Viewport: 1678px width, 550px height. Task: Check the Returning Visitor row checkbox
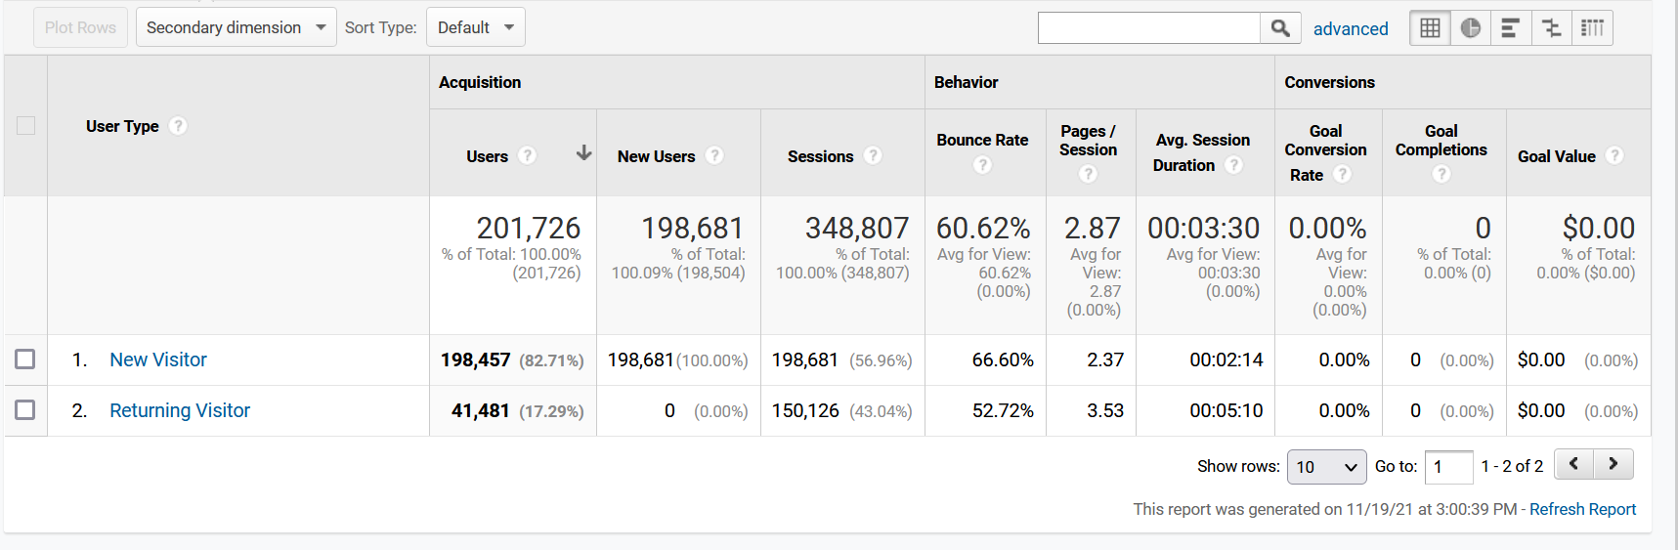pos(25,410)
